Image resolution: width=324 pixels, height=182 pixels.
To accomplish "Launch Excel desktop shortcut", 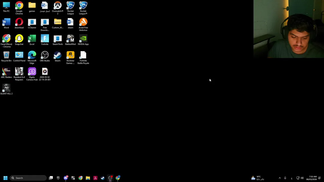I will coord(32,40).
